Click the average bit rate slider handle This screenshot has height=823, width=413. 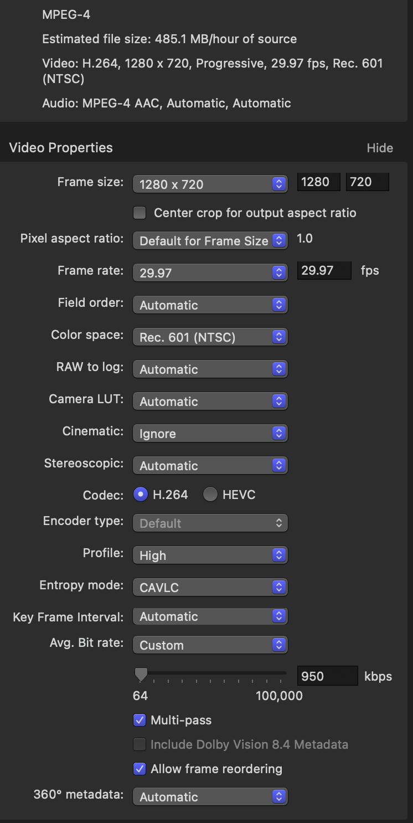[x=141, y=674]
